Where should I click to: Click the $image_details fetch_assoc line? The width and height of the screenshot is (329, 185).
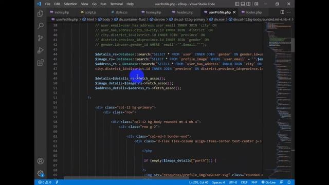click(134, 83)
